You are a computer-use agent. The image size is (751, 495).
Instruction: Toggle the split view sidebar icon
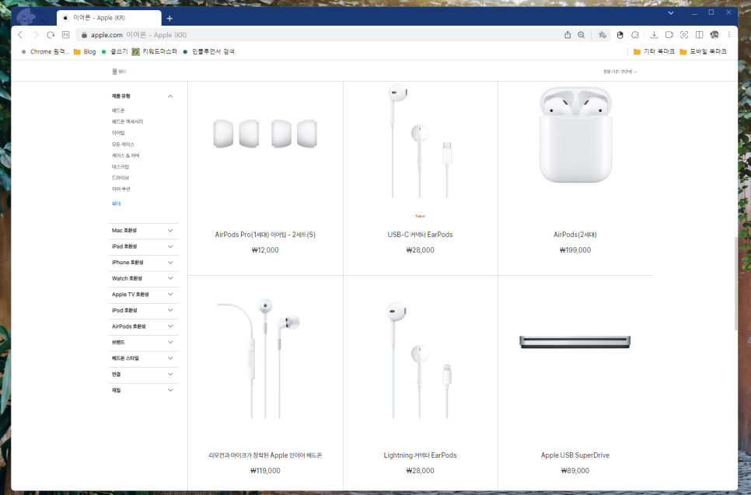699,35
